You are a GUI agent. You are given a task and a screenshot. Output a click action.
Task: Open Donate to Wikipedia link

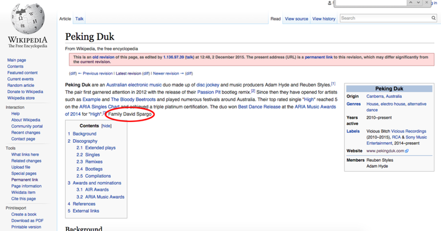coord(25,92)
